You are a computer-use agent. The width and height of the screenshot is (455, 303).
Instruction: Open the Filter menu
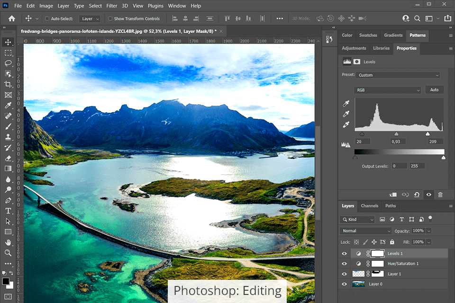pyautogui.click(x=112, y=6)
